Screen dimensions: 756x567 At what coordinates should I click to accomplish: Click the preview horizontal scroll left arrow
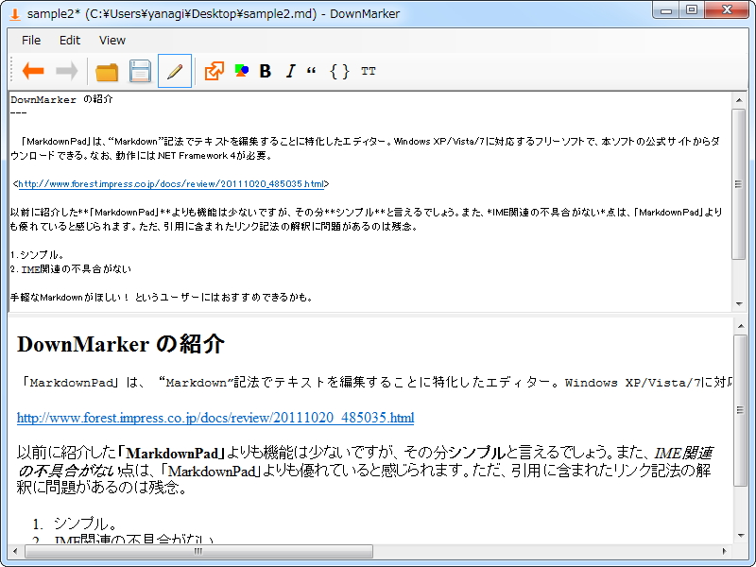[15, 551]
